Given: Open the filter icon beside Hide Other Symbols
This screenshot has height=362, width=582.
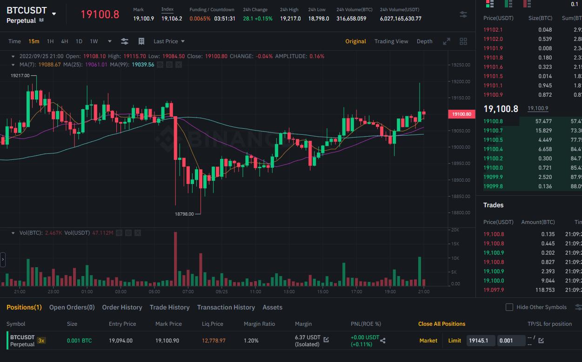Looking at the screenshot, I should (x=578, y=307).
